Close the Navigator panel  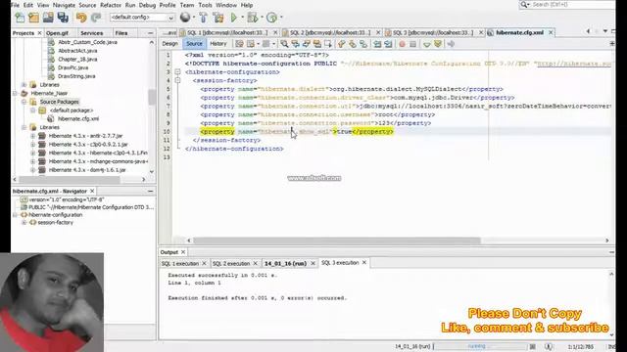92,192
